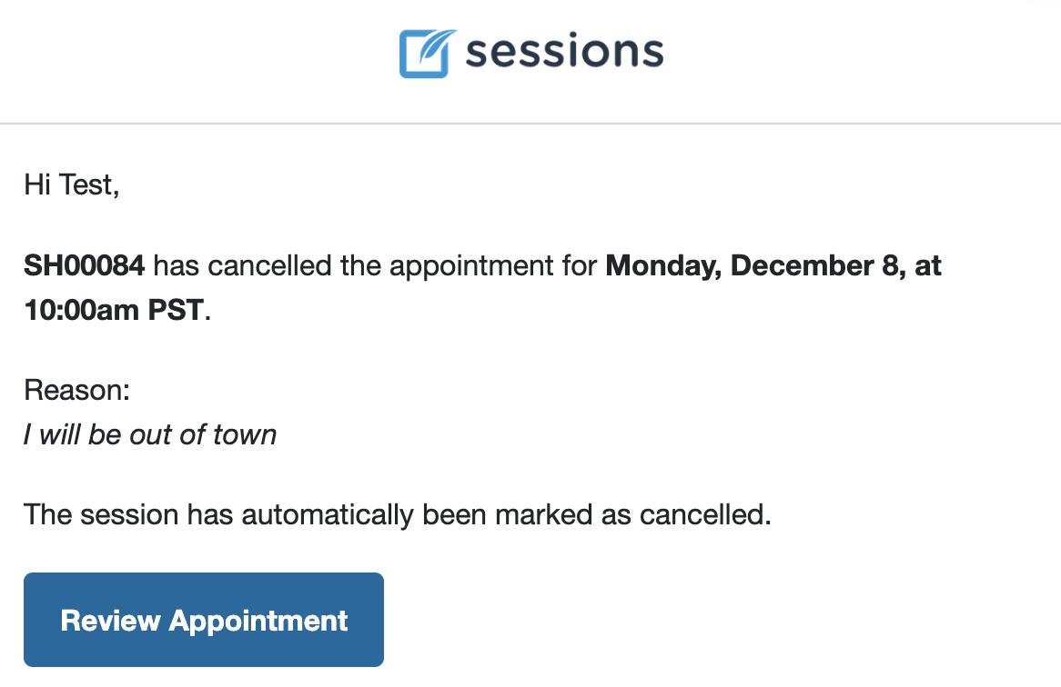Click the bold "10:00am PST" time
The image size is (1061, 687).
pyautogui.click(x=114, y=310)
